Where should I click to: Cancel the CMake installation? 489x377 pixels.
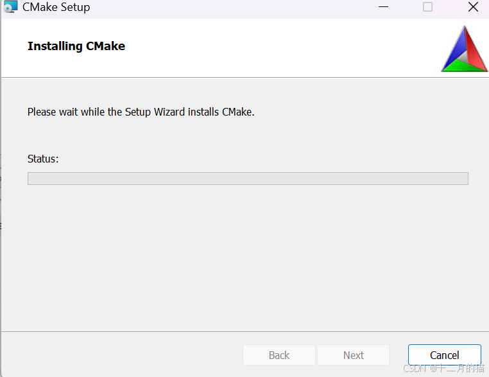coord(445,355)
